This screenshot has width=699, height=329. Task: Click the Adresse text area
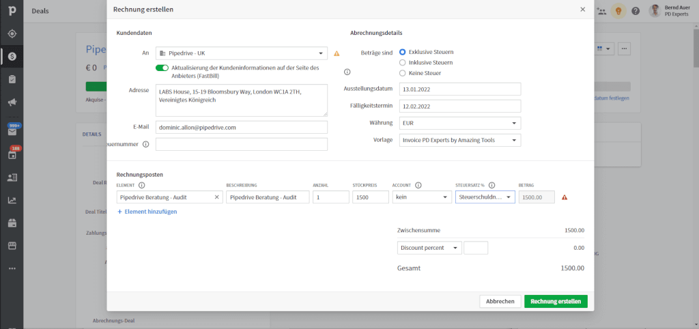coord(242,100)
